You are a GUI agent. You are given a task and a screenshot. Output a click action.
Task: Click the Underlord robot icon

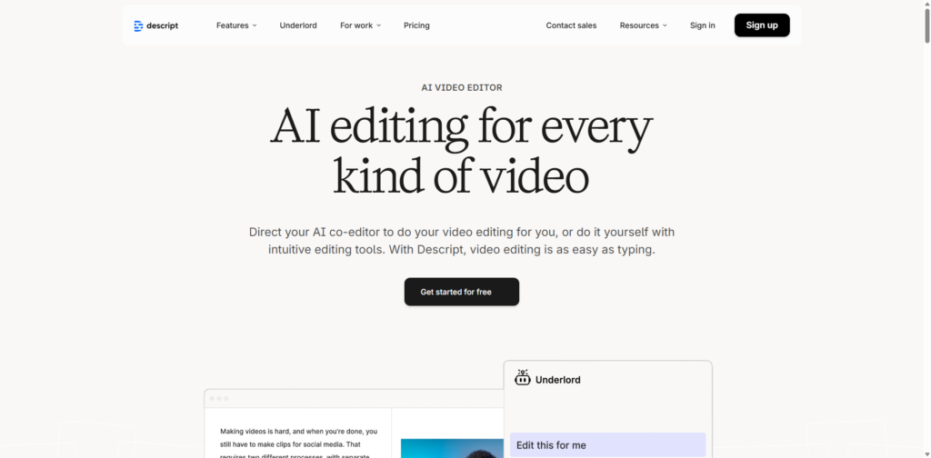[x=523, y=378]
